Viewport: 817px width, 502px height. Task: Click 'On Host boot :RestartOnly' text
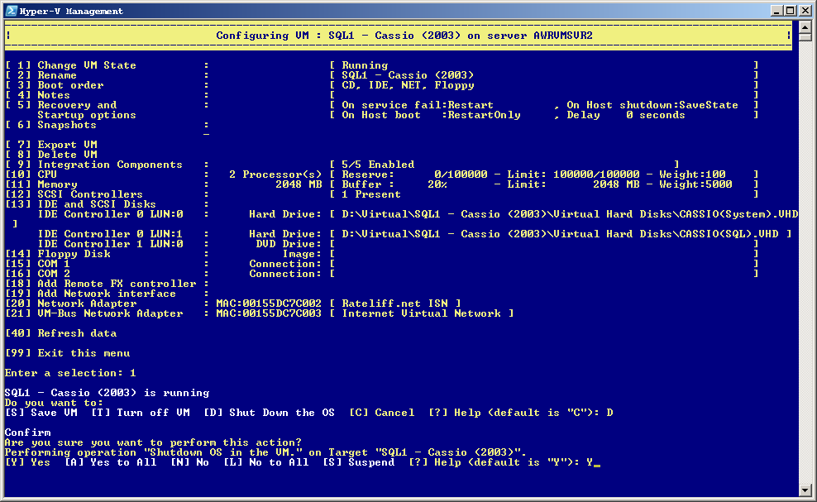point(431,115)
